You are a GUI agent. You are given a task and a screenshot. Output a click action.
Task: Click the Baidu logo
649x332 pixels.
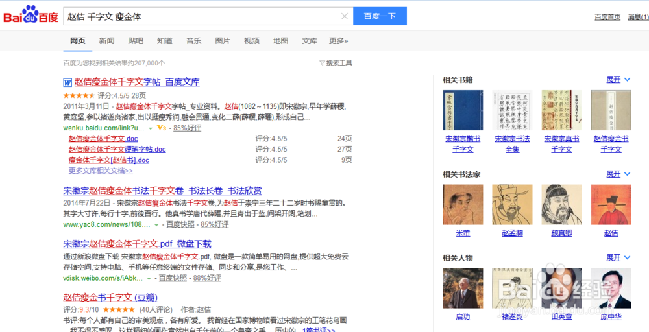31,16
